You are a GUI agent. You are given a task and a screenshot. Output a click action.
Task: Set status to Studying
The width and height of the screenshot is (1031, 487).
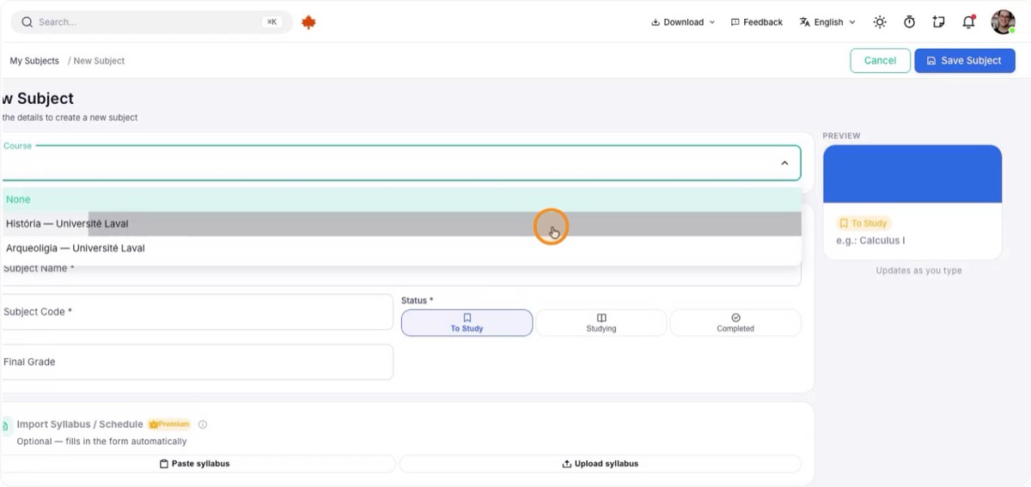click(601, 323)
